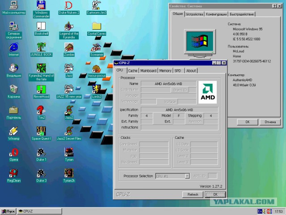Click the processor Name field in CPU-Z
The width and height of the screenshot is (286, 215).
pyautogui.click(x=168, y=84)
